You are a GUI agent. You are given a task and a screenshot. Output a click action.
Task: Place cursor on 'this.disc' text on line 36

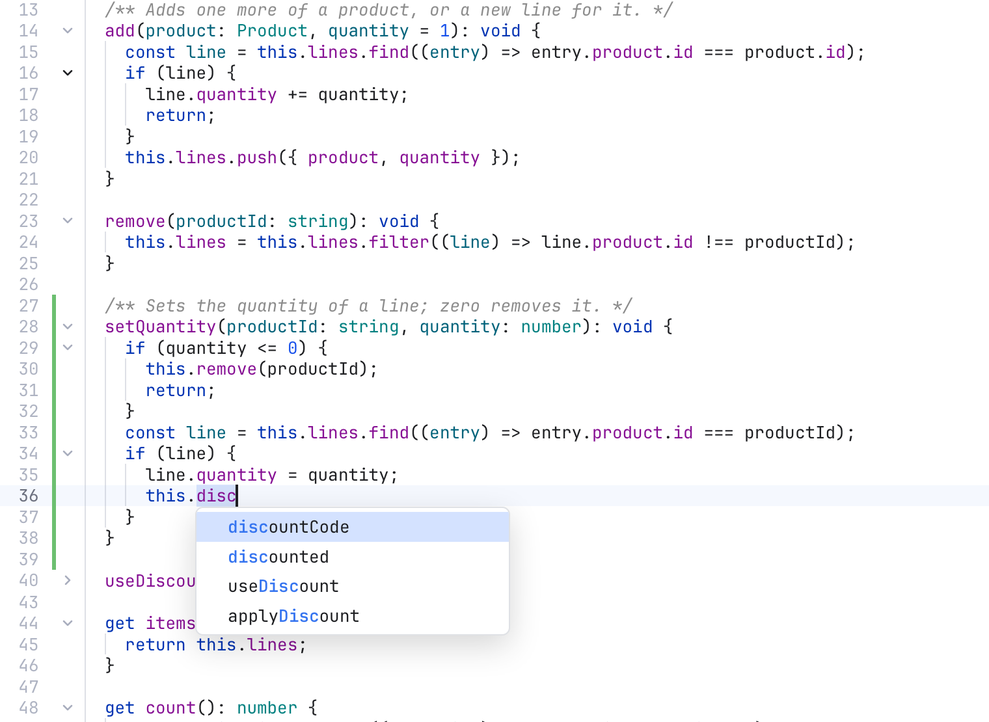(191, 496)
